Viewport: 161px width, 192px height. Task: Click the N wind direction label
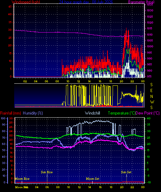(152, 97)
